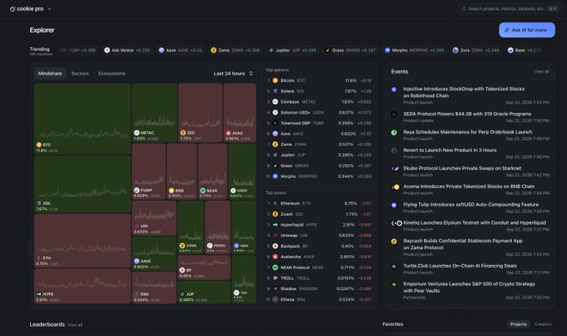This screenshot has height=336, width=567.
Task: Click the NEAR Protocol icon in Top losers
Action: pyautogui.click(x=276, y=267)
